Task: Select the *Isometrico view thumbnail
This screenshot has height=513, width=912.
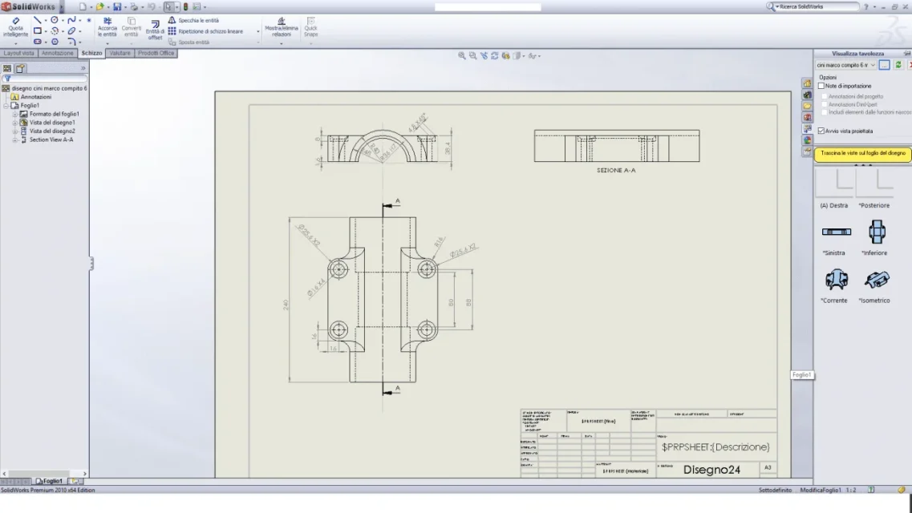Action: coord(877,280)
